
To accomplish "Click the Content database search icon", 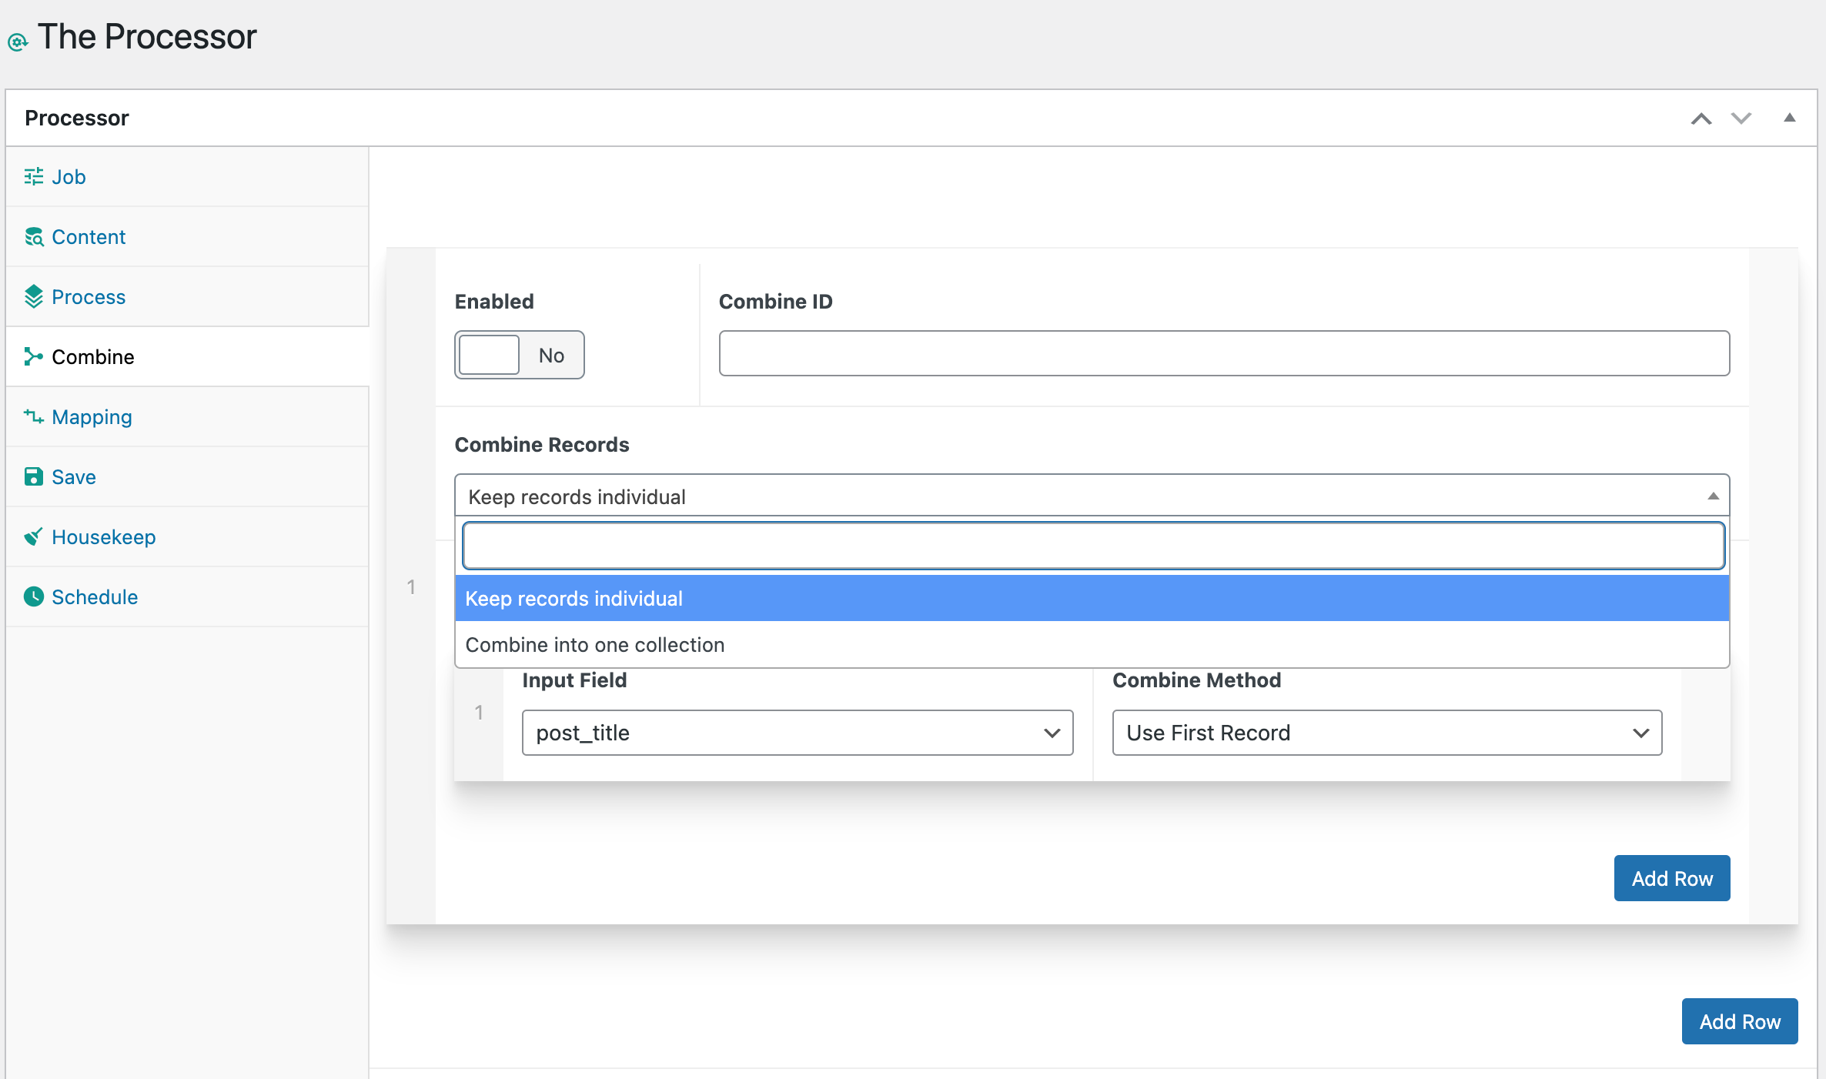I will [33, 237].
